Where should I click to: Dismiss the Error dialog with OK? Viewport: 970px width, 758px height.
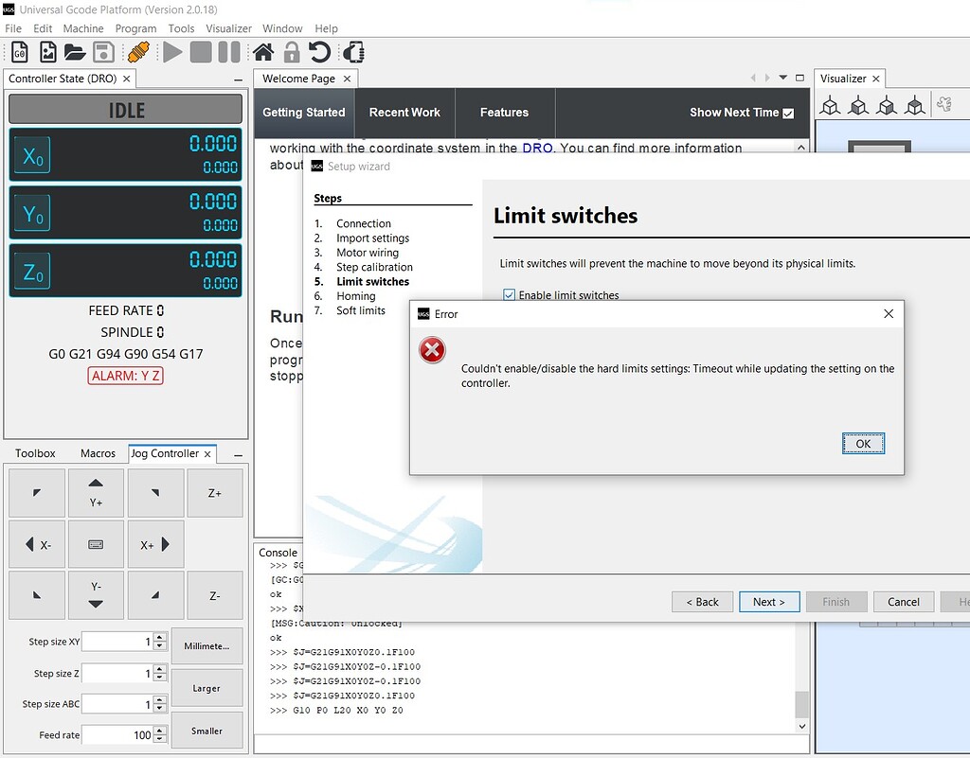tap(863, 444)
